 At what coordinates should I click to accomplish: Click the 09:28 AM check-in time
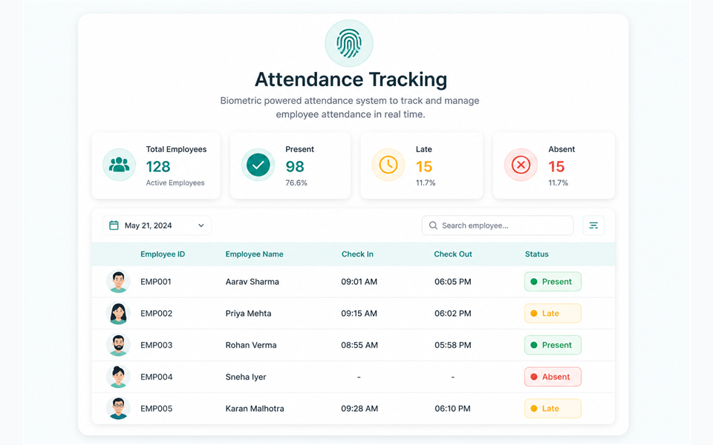359,409
